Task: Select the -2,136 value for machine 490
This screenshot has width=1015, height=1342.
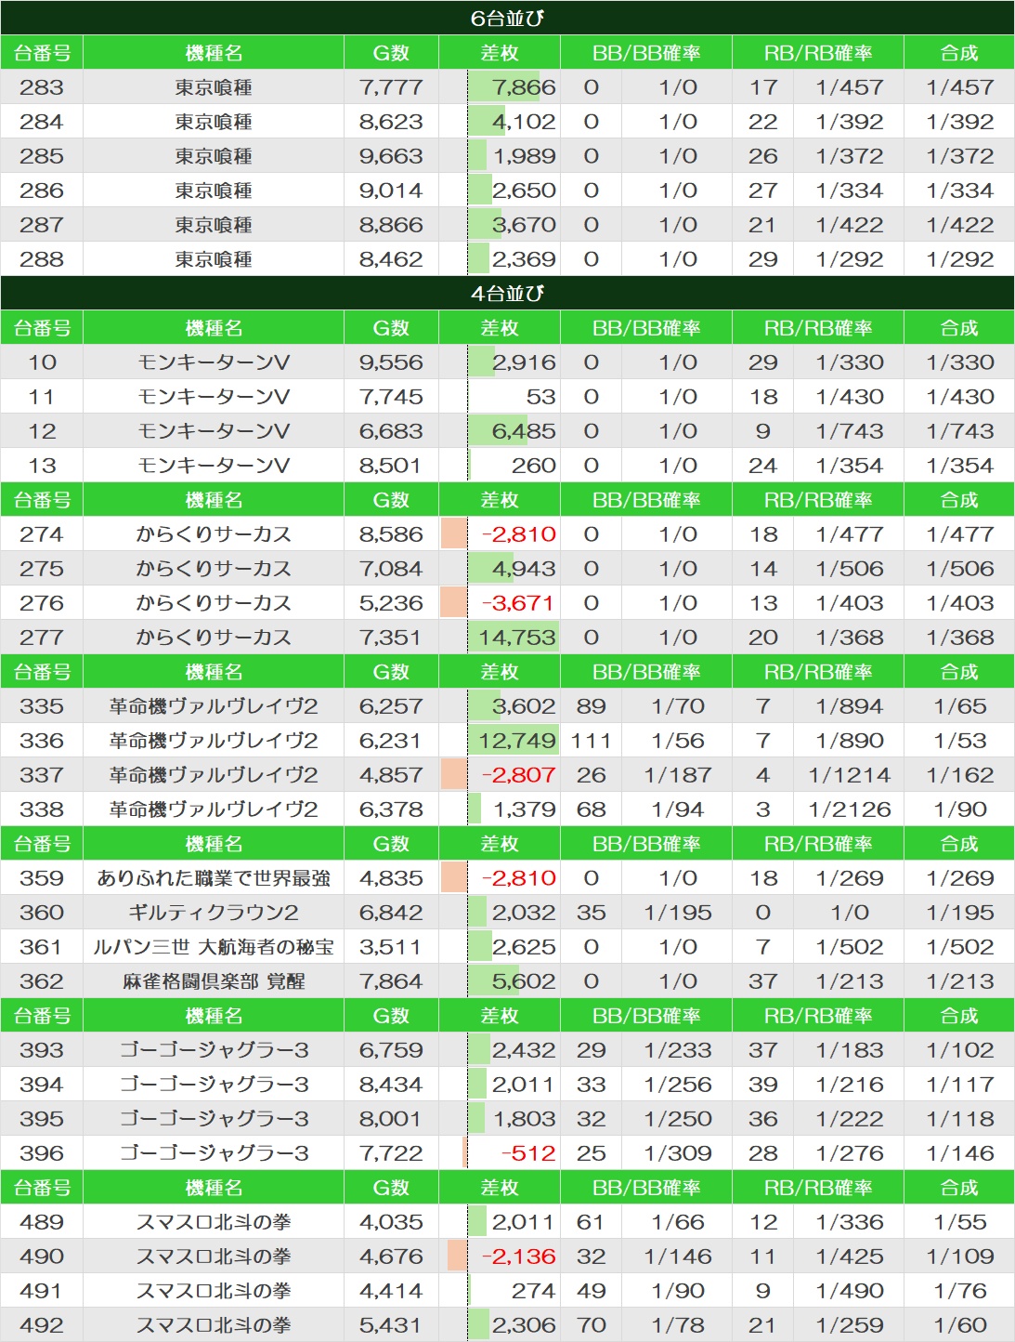Action: (x=519, y=1256)
